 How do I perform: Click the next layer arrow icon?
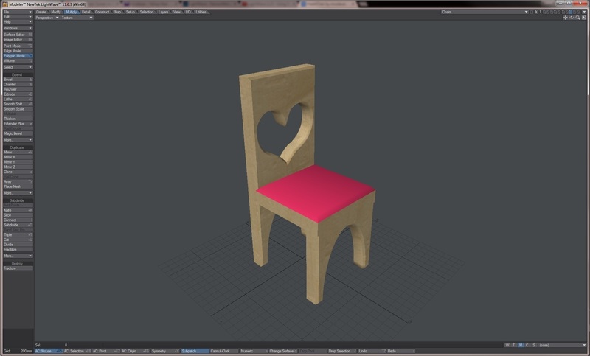536,12
